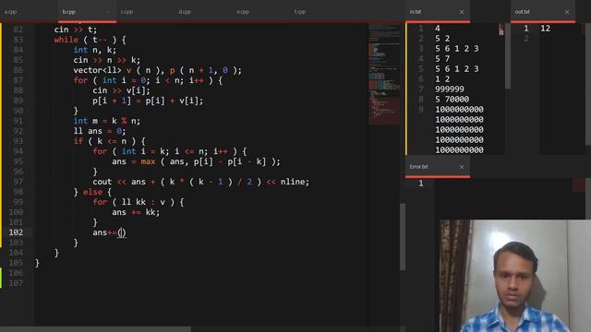The width and height of the screenshot is (591, 332).
Task: Click the 'll ans = 0;' line
Action: point(100,131)
